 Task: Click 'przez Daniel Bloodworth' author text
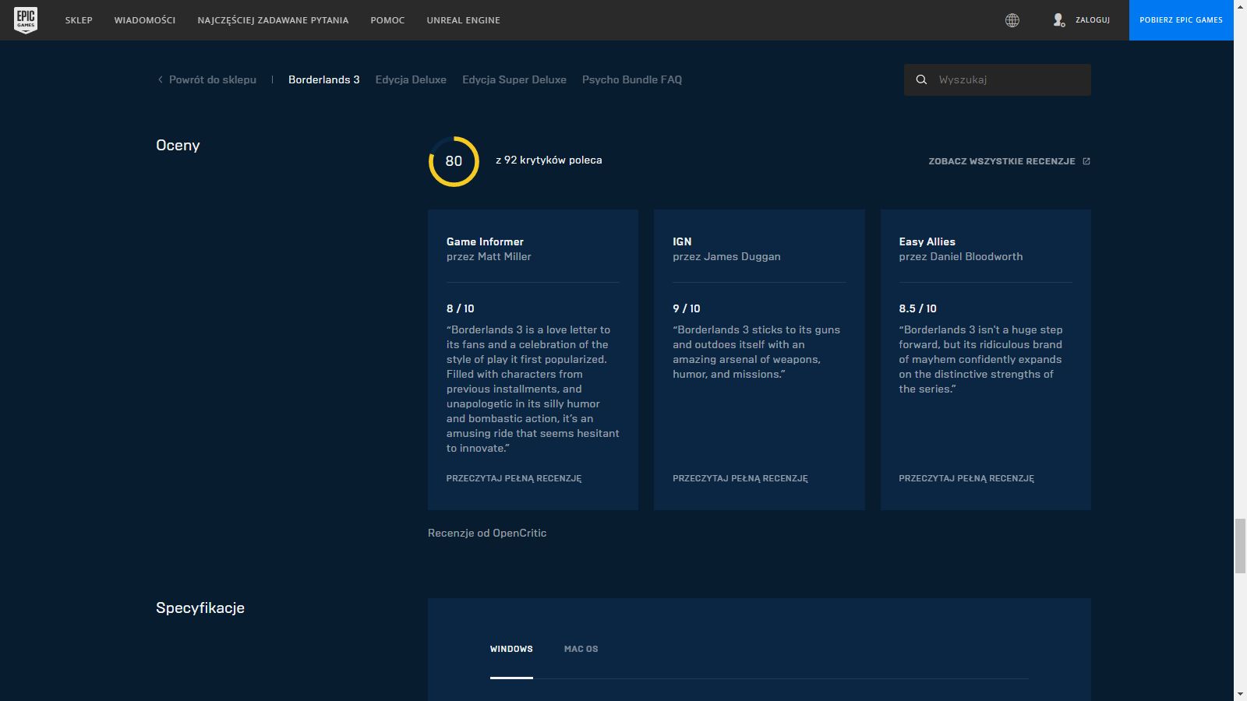(x=961, y=256)
